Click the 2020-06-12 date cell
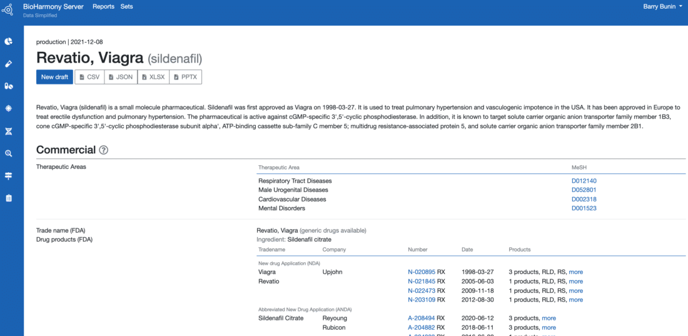The width and height of the screenshot is (688, 336). pos(478,318)
